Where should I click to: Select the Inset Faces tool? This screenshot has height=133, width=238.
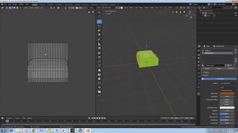99,53
